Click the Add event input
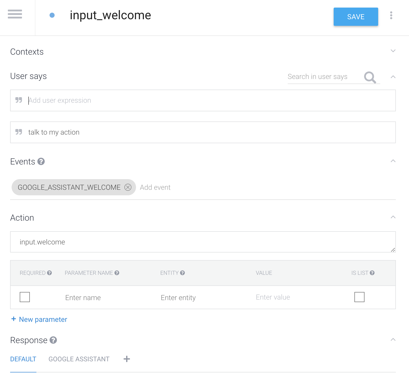Image resolution: width=409 pixels, height=377 pixels. click(155, 187)
